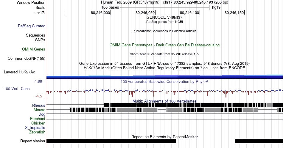Click the 4.88 PhyloP upper value
Screen dimensions: 283x148
coord(38,81)
